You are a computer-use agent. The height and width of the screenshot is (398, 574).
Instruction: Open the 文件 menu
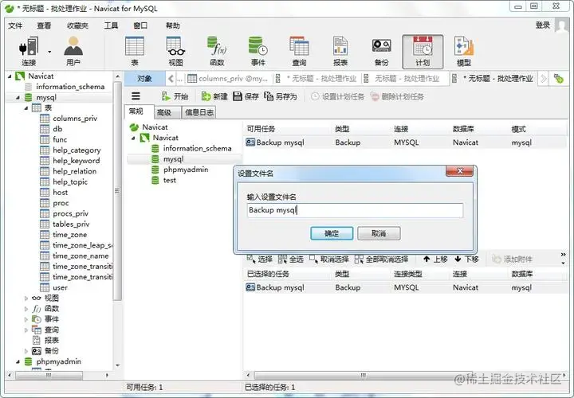point(15,25)
